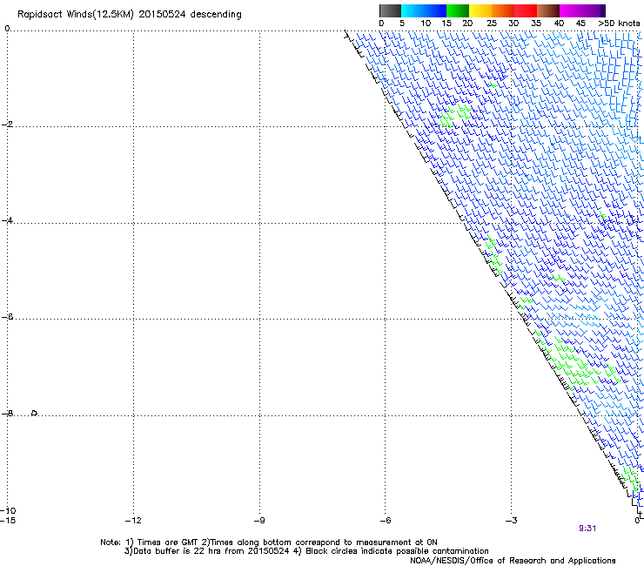
Task: Click the green wind barb cluster just above -2 latitude
Action: 455,115
